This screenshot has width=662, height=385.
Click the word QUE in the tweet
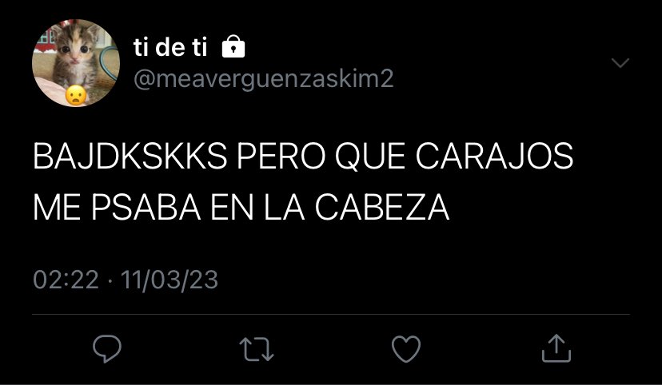point(371,157)
